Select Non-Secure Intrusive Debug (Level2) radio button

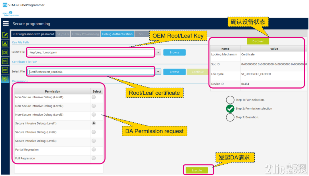tap(94, 106)
